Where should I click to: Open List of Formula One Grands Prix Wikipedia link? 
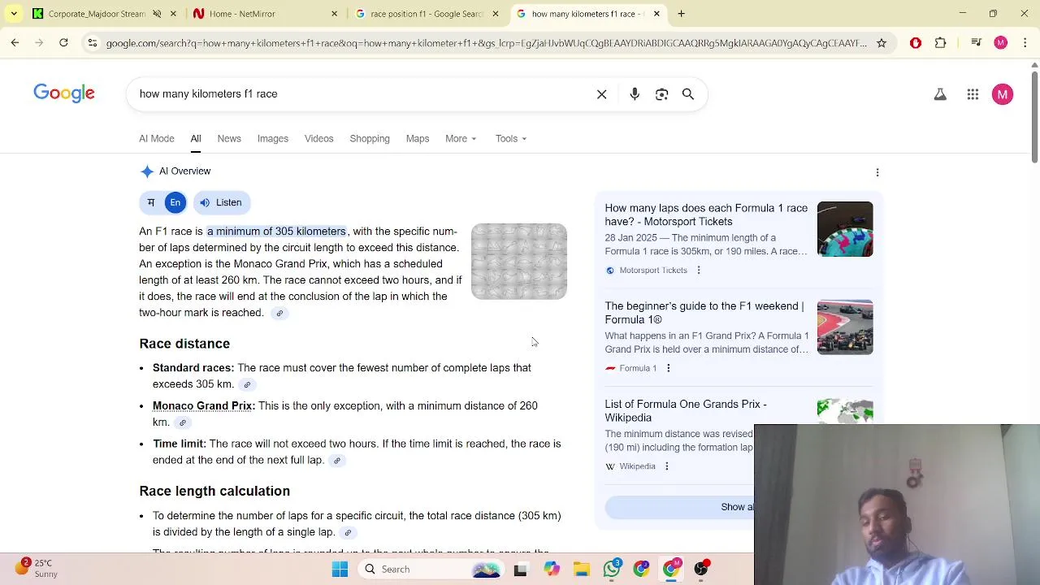(686, 411)
